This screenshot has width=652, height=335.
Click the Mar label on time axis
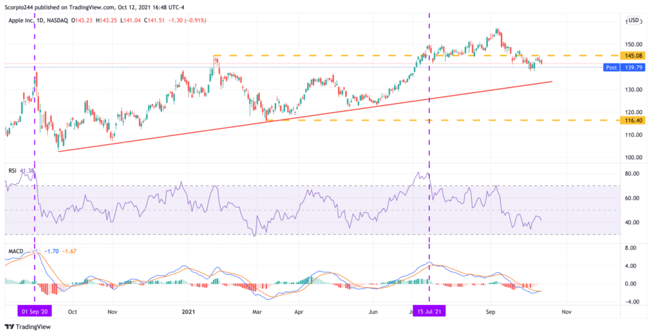(x=257, y=310)
